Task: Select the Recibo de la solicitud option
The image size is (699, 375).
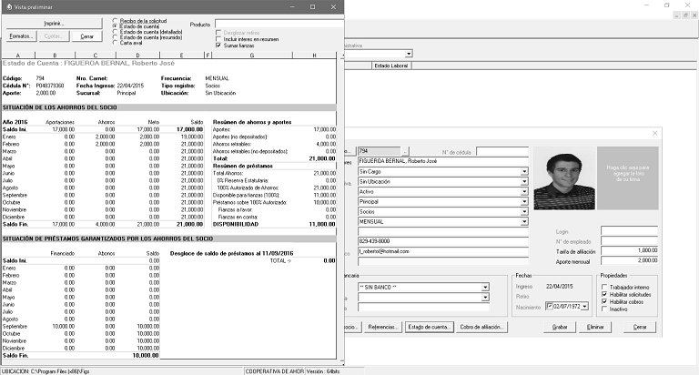Action: pyautogui.click(x=115, y=19)
